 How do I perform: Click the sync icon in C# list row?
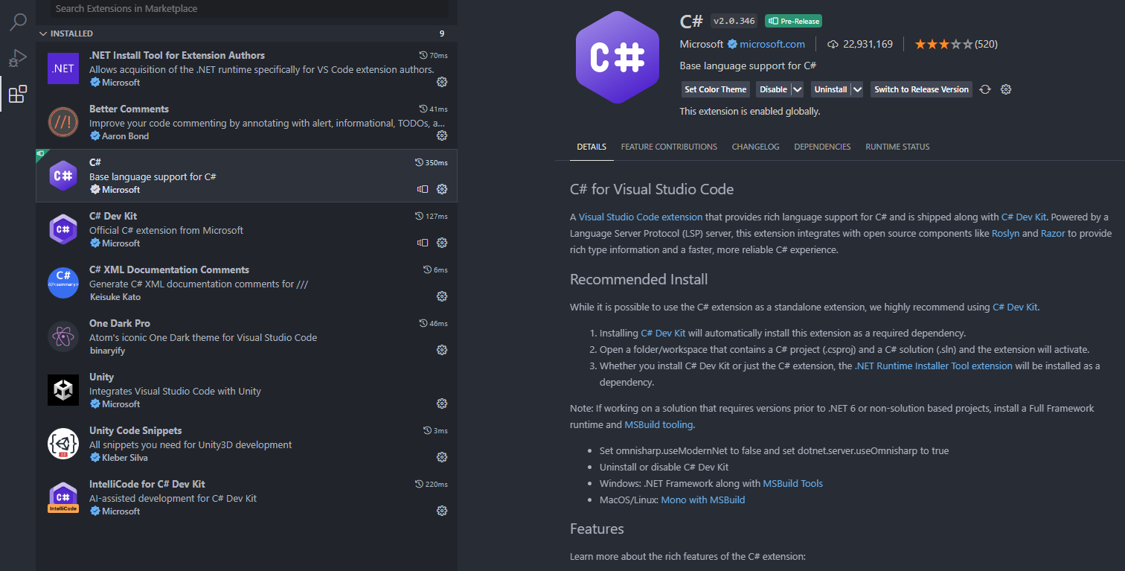[423, 189]
